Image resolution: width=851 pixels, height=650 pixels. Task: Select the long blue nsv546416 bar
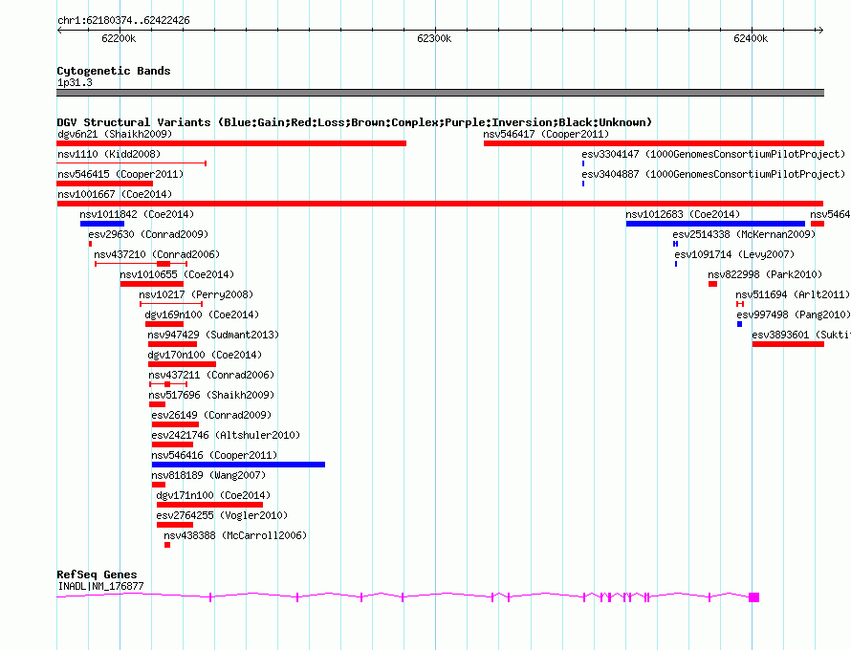[x=238, y=465]
